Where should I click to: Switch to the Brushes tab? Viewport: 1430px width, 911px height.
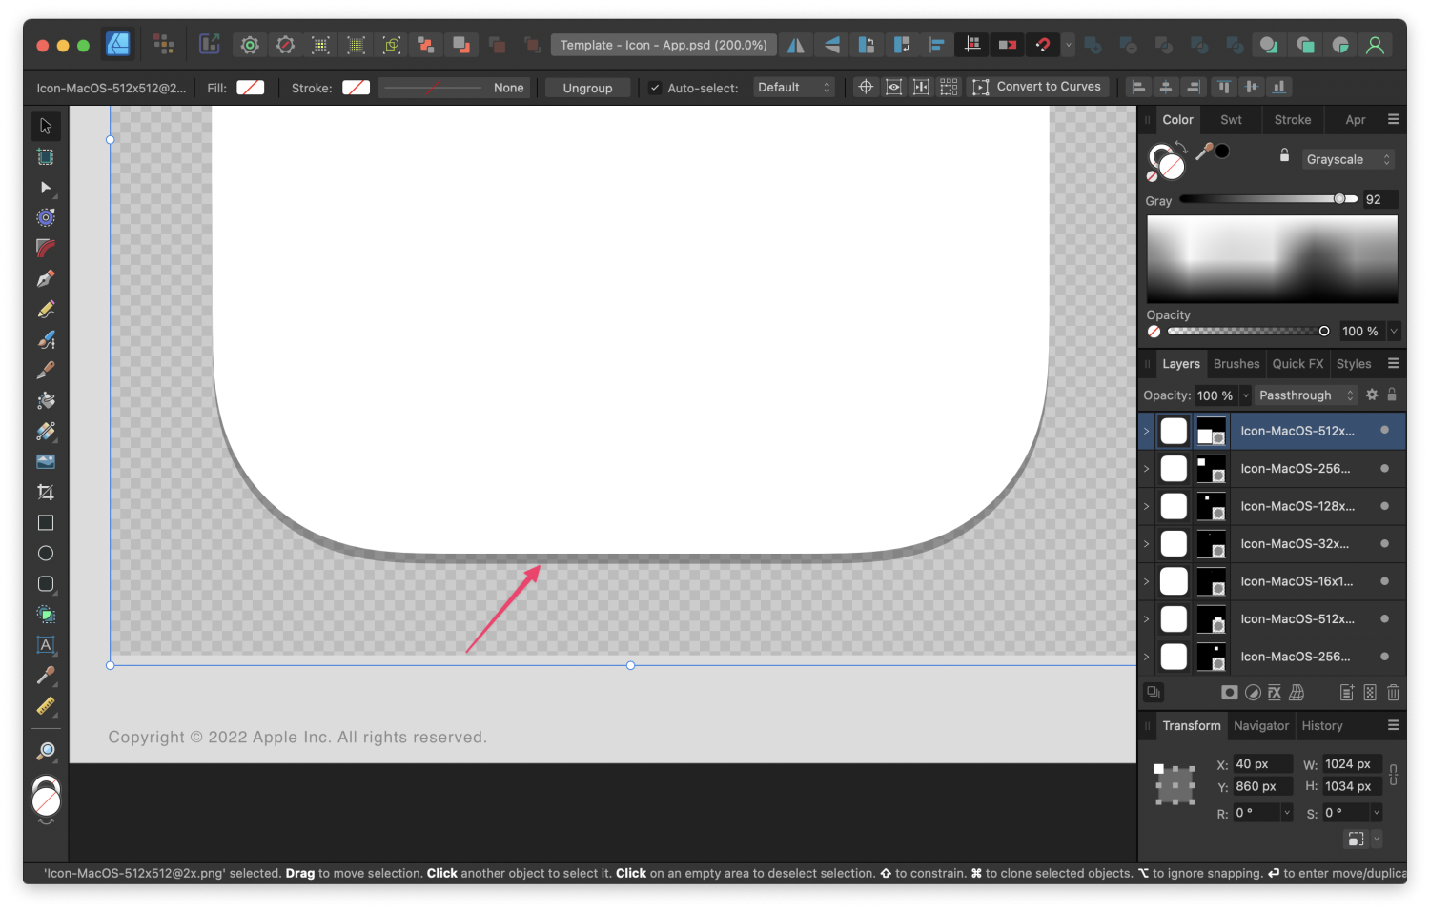(x=1236, y=363)
